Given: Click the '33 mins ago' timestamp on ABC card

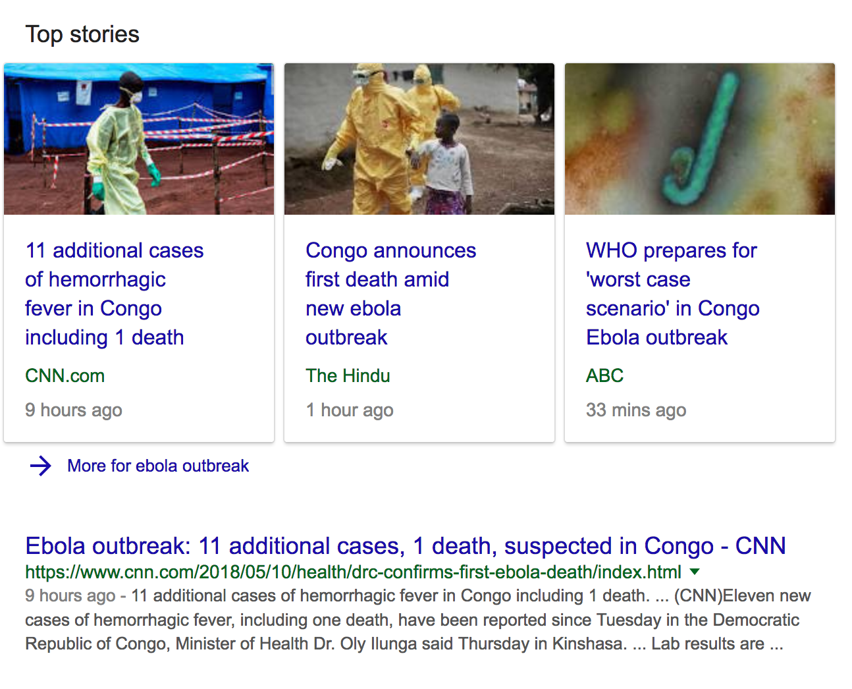Looking at the screenshot, I should click(636, 410).
